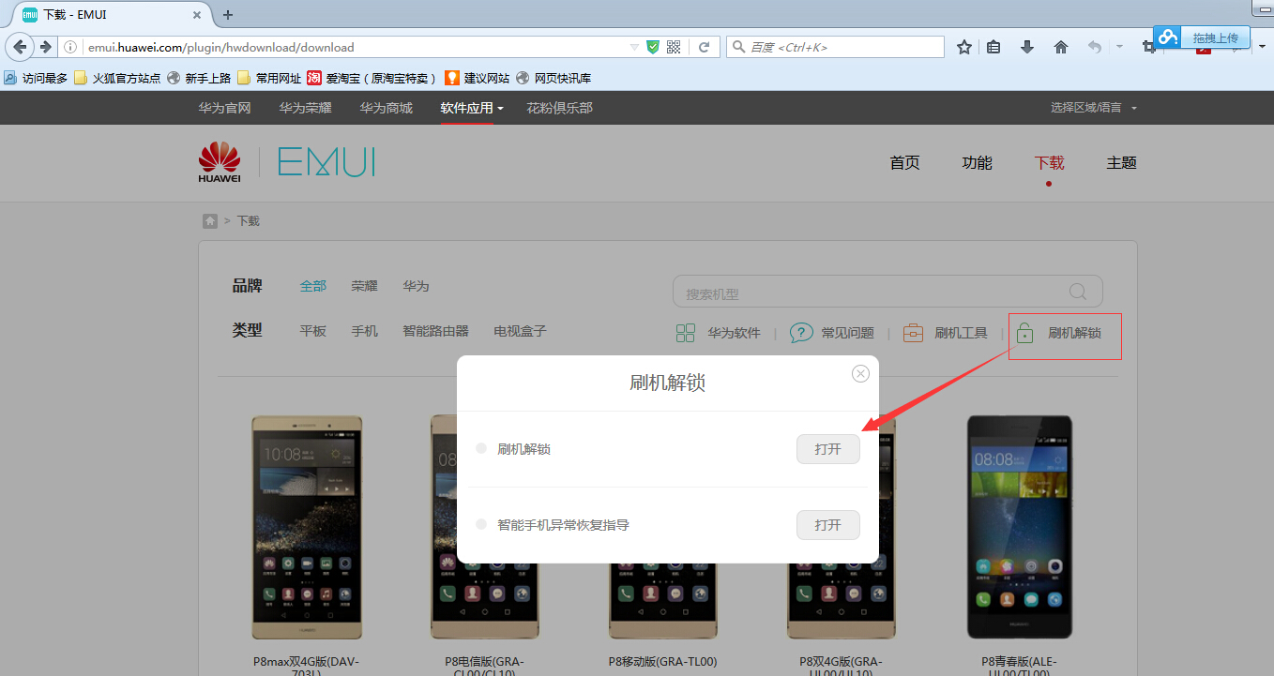The height and width of the screenshot is (676, 1274).
Task: Go to 华为荣耀 in top nav
Action: pyautogui.click(x=305, y=108)
